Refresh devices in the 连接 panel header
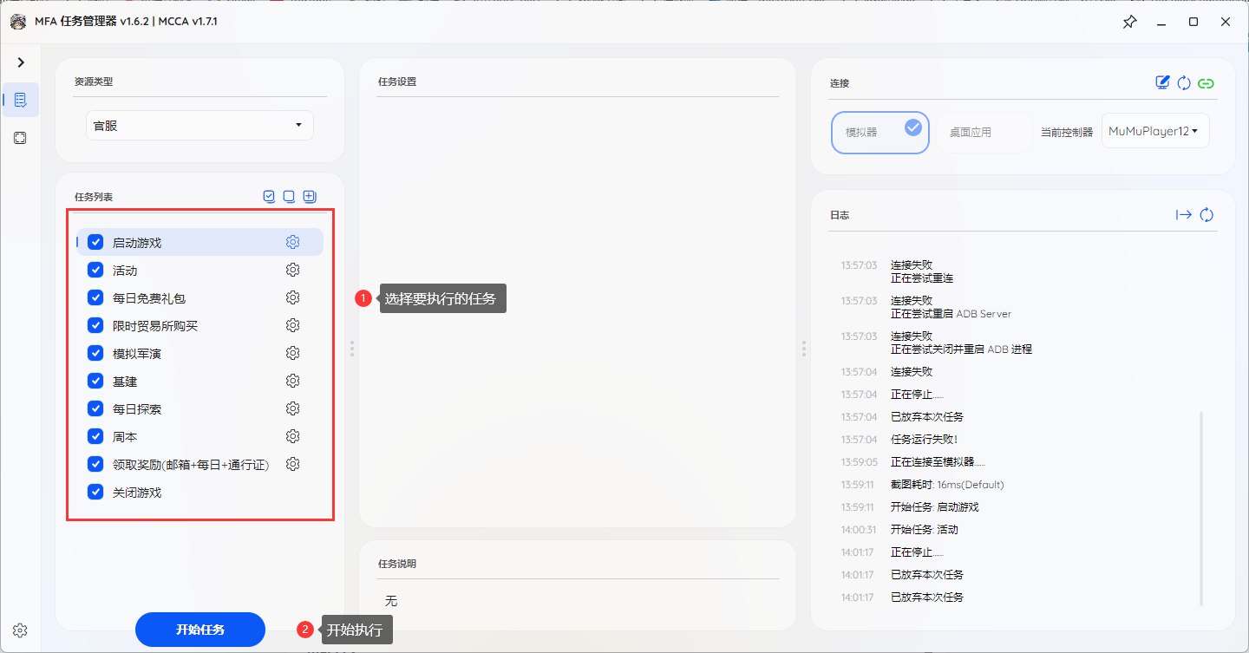The image size is (1249, 653). pyautogui.click(x=1184, y=83)
